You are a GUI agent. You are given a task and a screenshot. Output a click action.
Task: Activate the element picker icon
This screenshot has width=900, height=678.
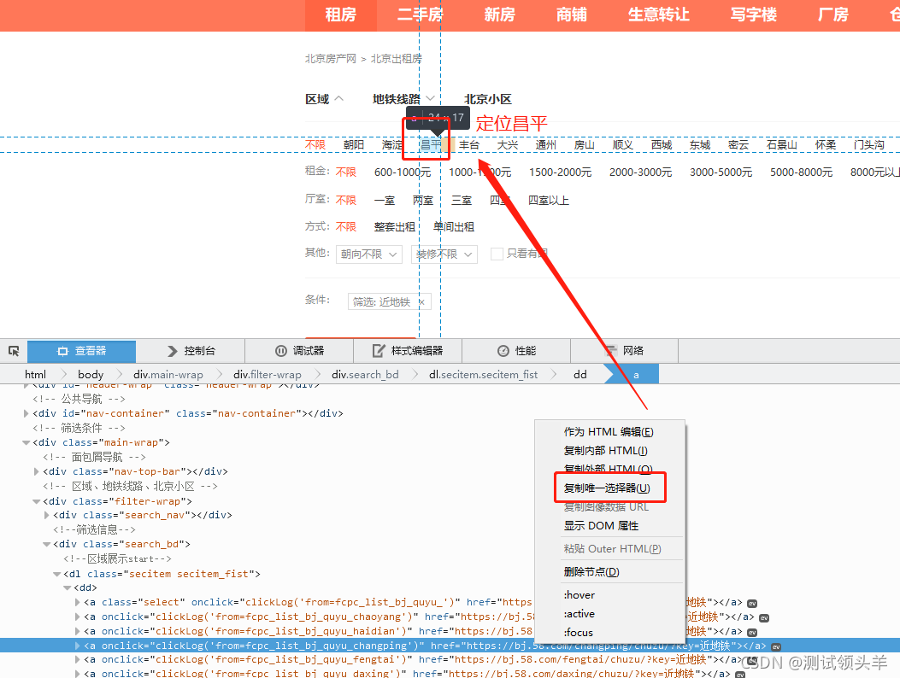click(x=14, y=350)
